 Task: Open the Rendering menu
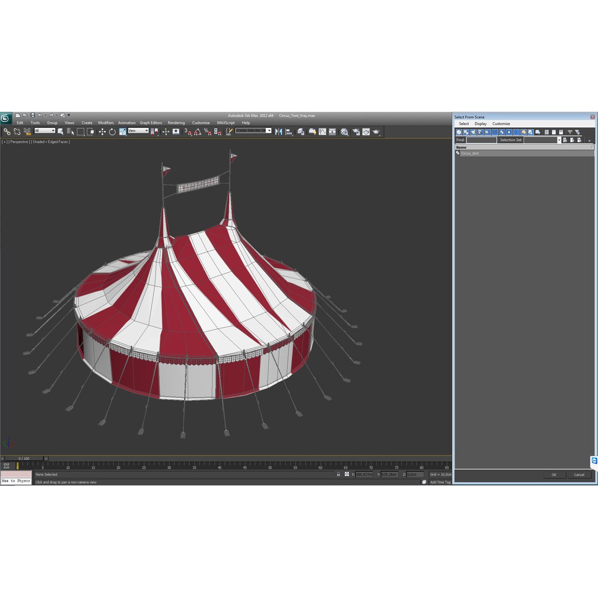tap(176, 123)
